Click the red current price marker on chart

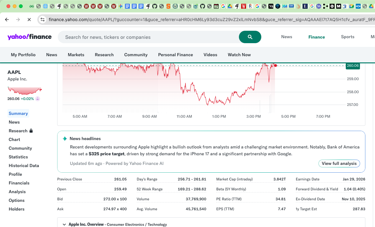tap(275, 66)
